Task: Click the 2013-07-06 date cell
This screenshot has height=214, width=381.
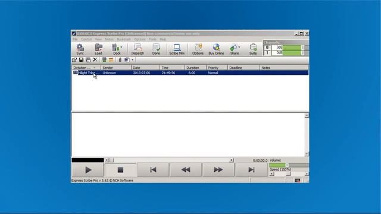Action: coord(142,73)
